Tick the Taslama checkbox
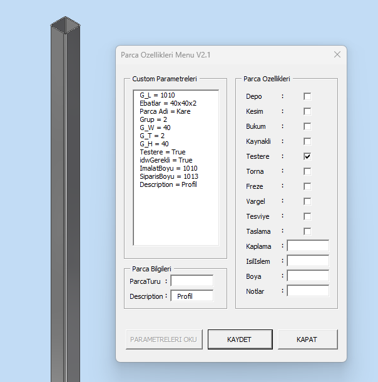 click(x=307, y=231)
